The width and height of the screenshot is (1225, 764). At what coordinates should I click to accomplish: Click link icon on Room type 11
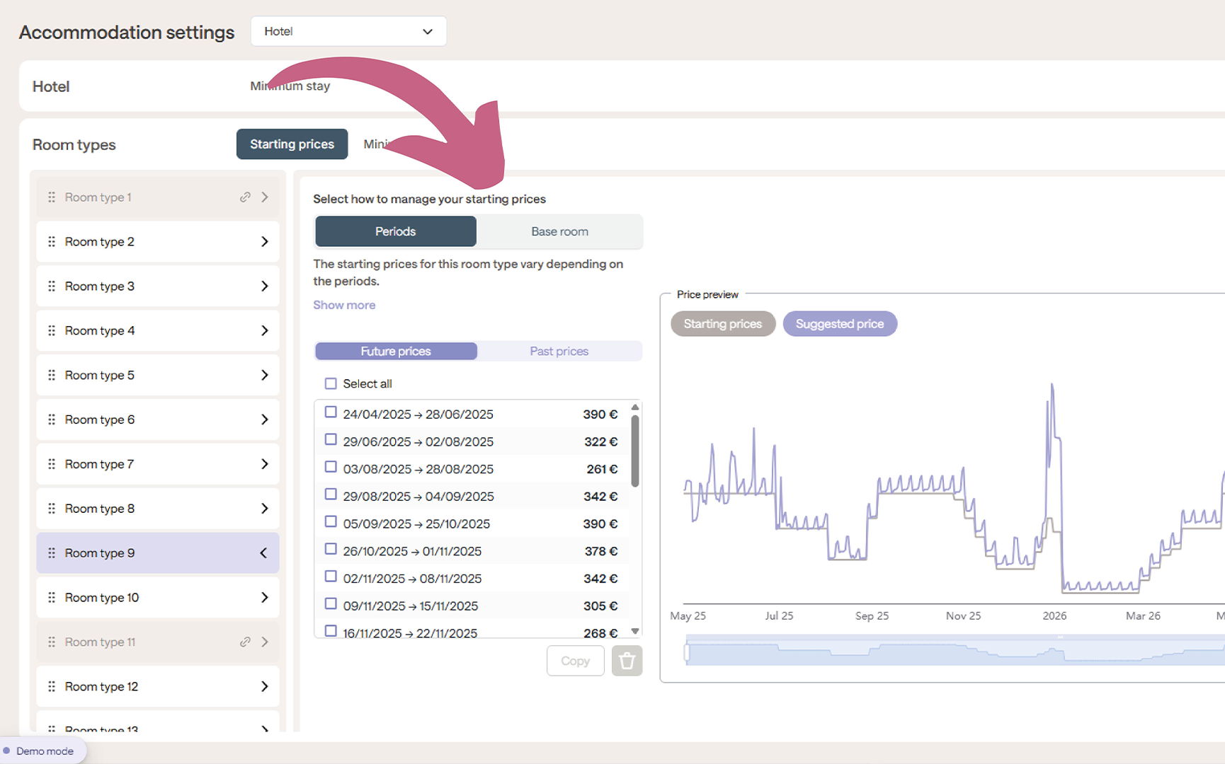[245, 642]
